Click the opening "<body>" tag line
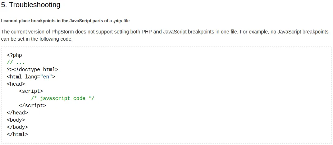Screen dimensions: 333x145 (x=16, y=120)
